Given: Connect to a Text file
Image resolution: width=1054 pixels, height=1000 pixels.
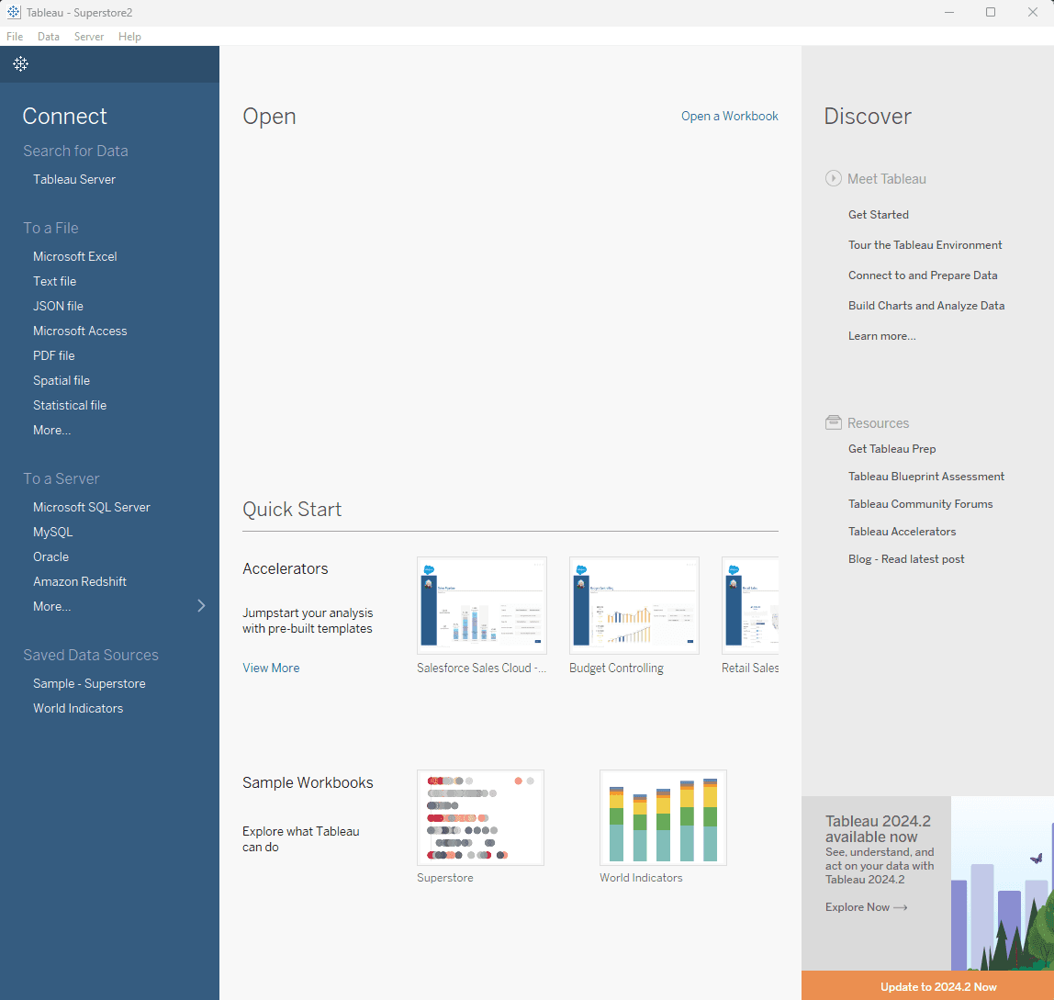Looking at the screenshot, I should click(x=54, y=281).
